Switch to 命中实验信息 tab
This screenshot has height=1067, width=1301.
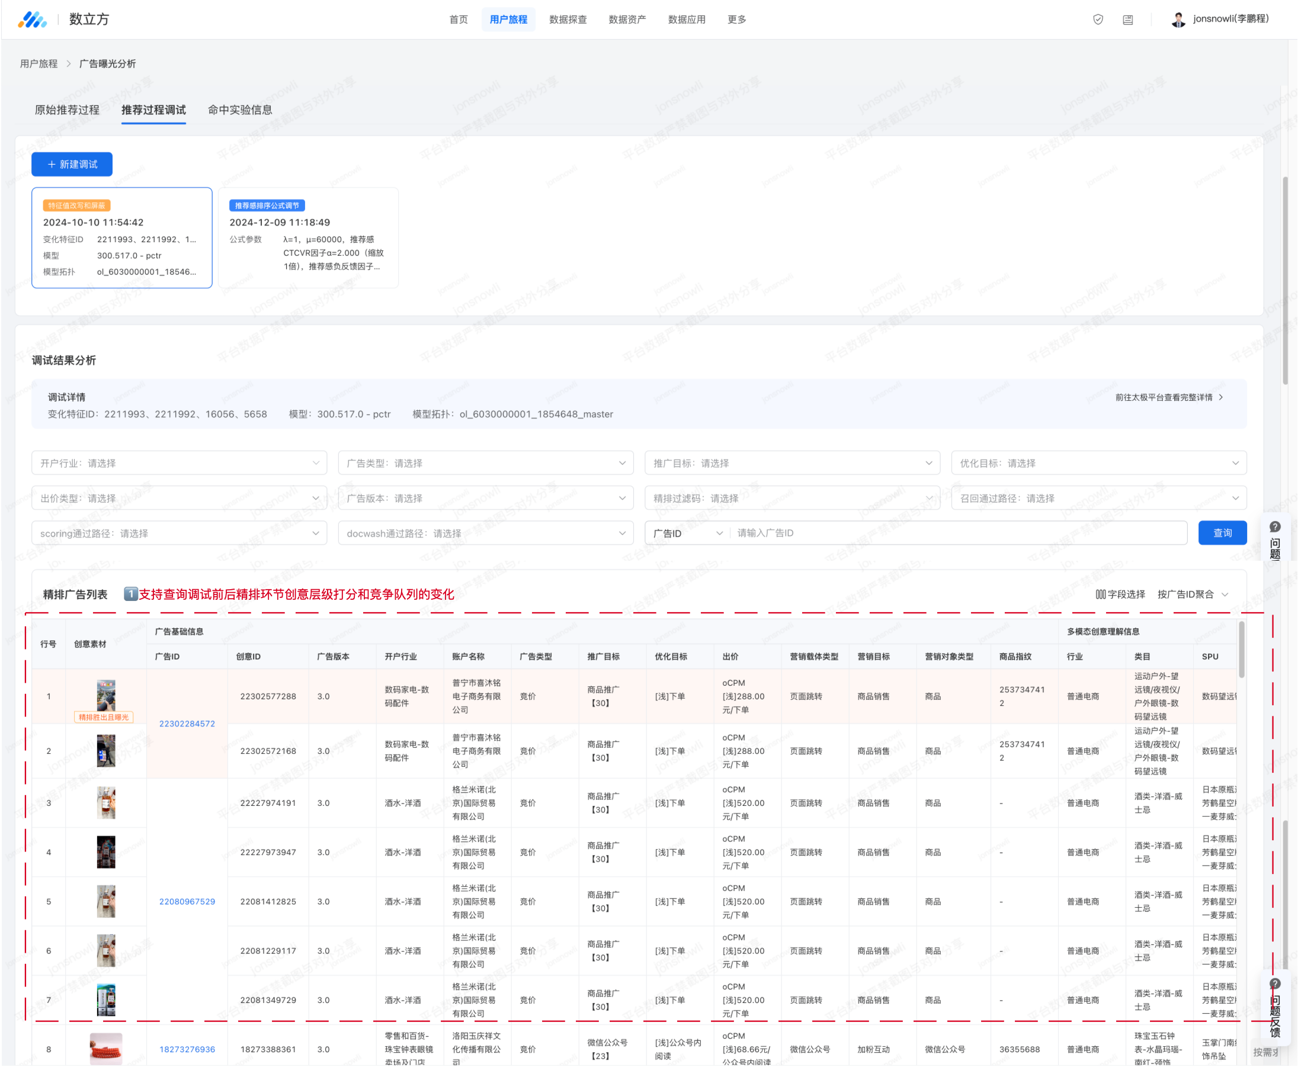pos(240,110)
